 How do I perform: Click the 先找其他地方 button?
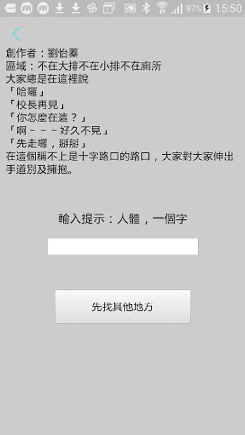[122, 306]
